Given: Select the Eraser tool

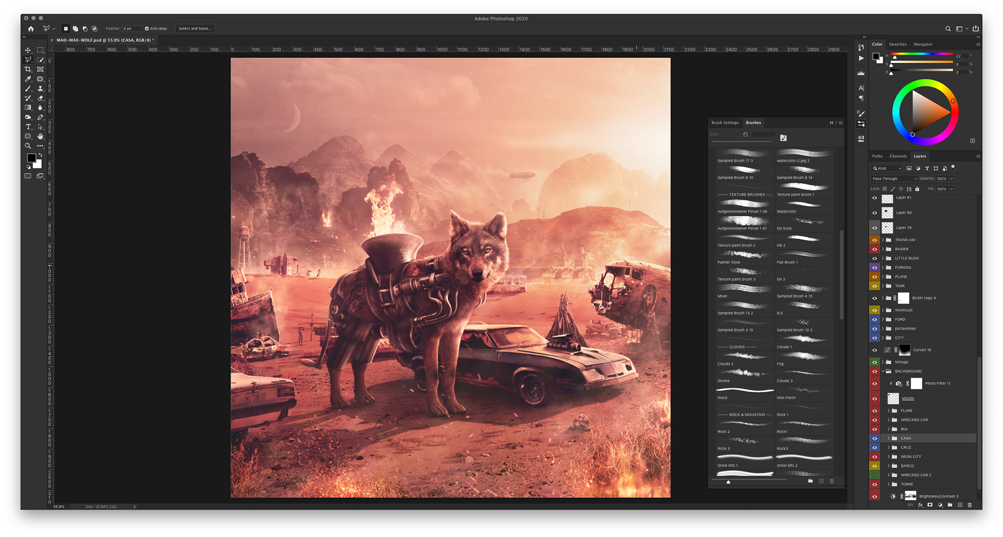Looking at the screenshot, I should click(x=40, y=98).
